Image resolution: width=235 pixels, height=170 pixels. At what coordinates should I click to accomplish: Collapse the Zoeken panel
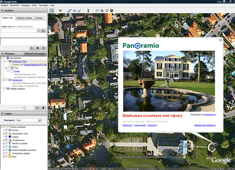[2, 11]
